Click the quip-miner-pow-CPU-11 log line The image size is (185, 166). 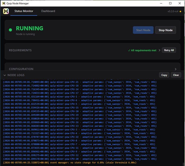point(80,148)
